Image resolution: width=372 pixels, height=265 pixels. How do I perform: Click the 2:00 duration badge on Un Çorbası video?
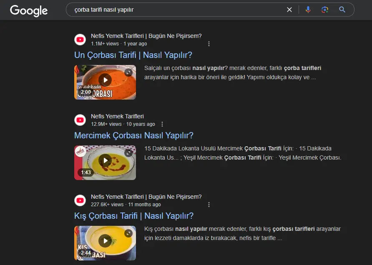coord(85,92)
